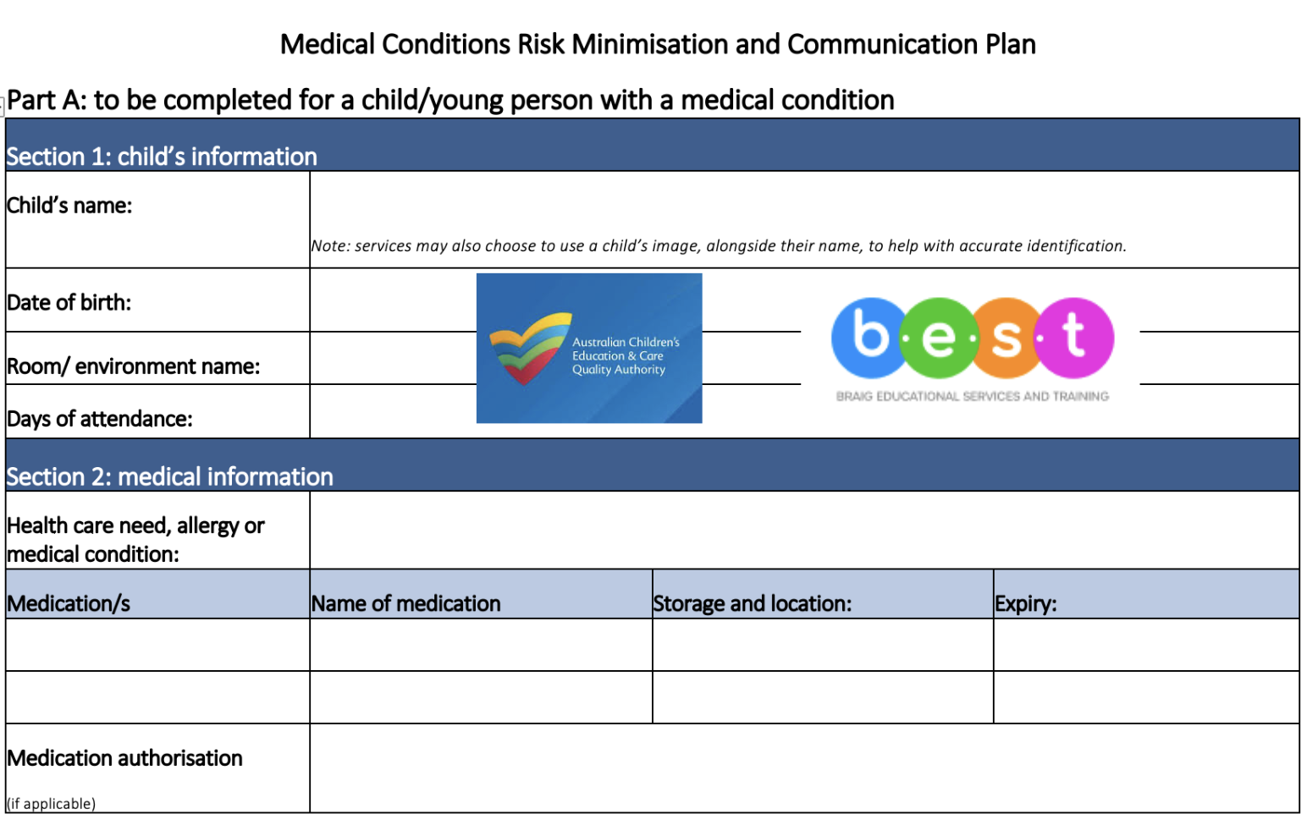Click the "Storage and location:" column header
This screenshot has width=1307, height=836.
753,603
